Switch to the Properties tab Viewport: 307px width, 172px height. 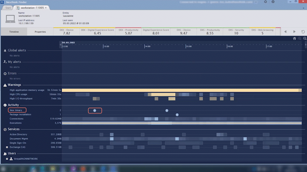point(40,32)
